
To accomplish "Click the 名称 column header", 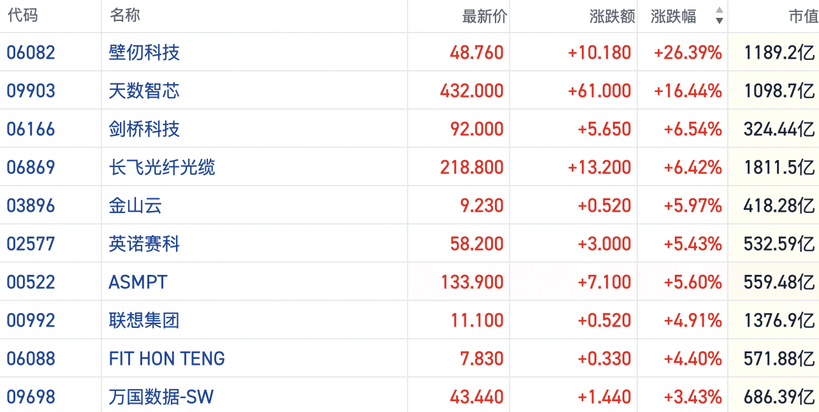I will (125, 16).
